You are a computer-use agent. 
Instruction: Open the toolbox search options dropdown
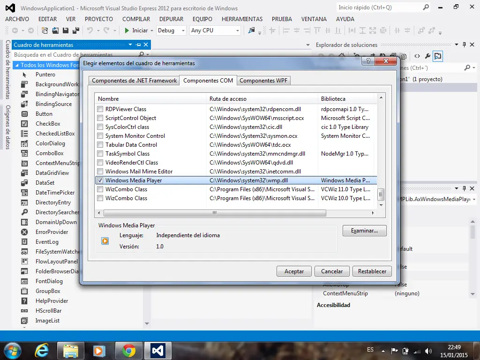pos(148,55)
